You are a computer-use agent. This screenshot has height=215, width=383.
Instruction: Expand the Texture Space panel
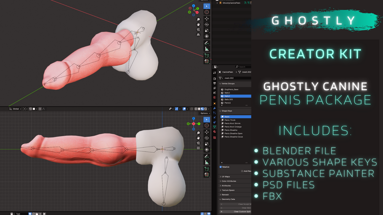click(x=220, y=190)
